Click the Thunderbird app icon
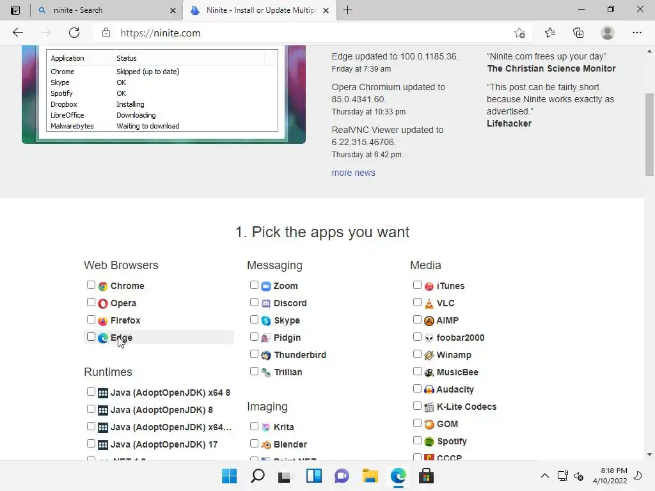 click(x=266, y=355)
